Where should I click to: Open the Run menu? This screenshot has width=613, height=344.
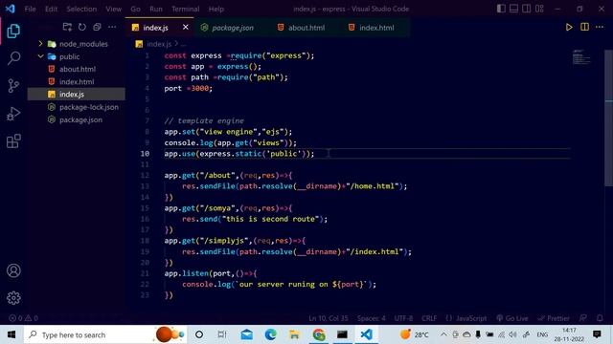pyautogui.click(x=155, y=9)
